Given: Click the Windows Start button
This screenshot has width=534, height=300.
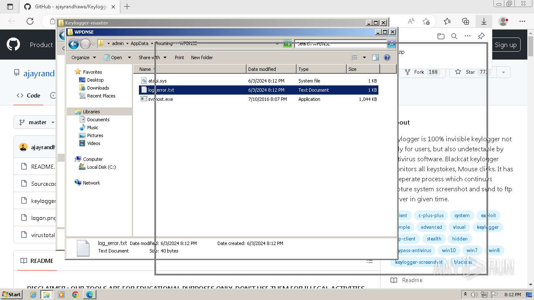Looking at the screenshot, I should tap(12, 294).
